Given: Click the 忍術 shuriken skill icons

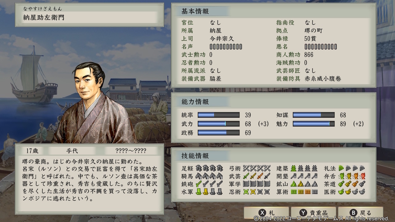Looking at the screenshot, I should pyautogui.click(x=257, y=191).
